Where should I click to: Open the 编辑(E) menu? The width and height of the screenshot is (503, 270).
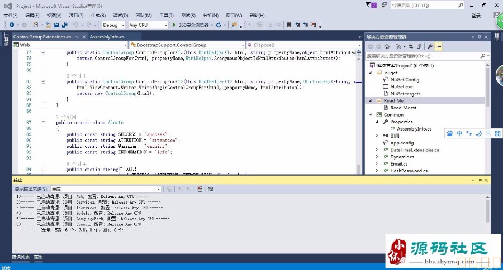[x=32, y=16]
